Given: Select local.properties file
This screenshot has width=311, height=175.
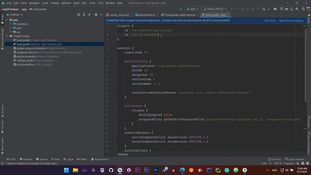Looking at the screenshot, I should 33,65.
